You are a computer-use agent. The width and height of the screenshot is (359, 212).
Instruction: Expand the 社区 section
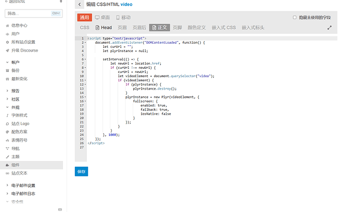click(x=7, y=99)
